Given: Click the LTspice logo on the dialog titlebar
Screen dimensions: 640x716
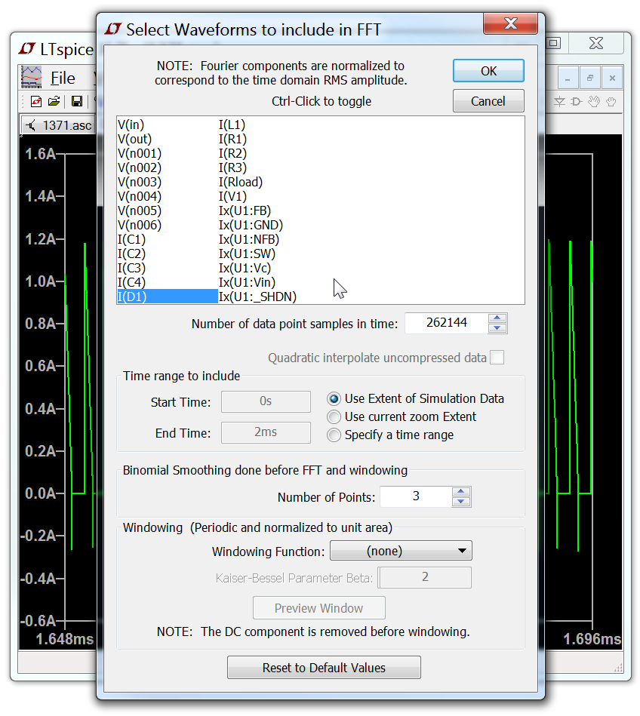Looking at the screenshot, I should [113, 29].
